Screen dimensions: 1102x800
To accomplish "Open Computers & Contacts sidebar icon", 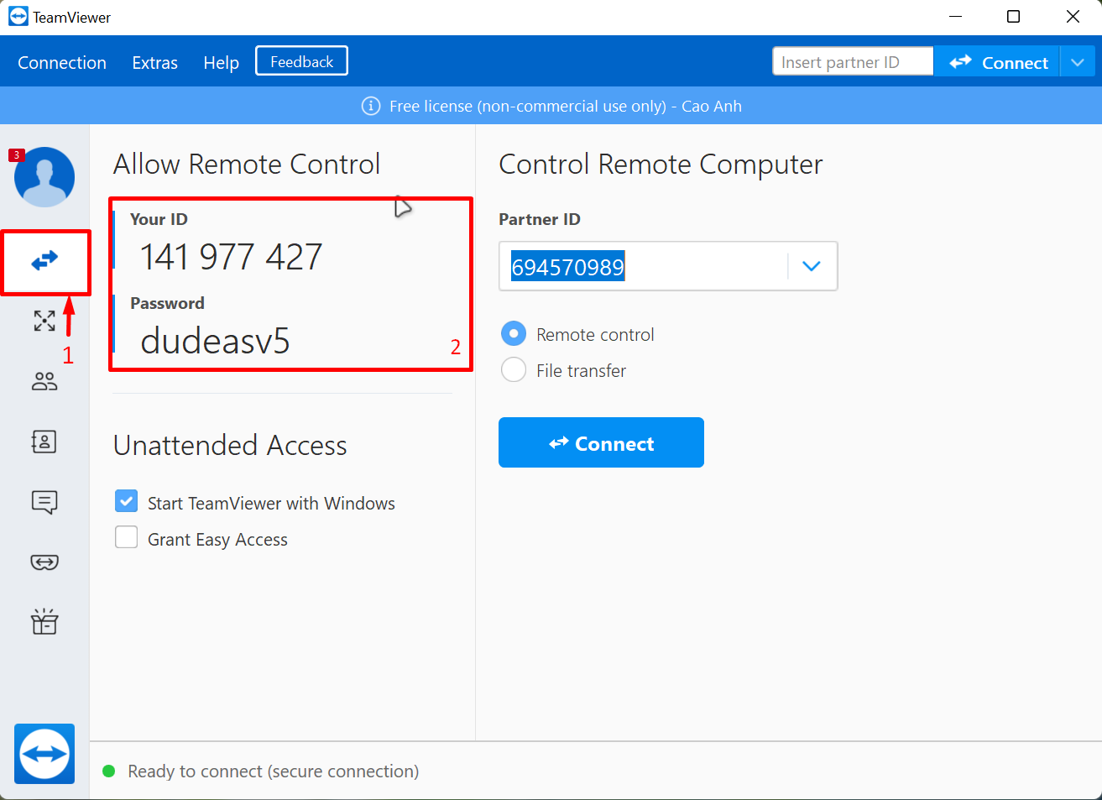I will pos(44,442).
